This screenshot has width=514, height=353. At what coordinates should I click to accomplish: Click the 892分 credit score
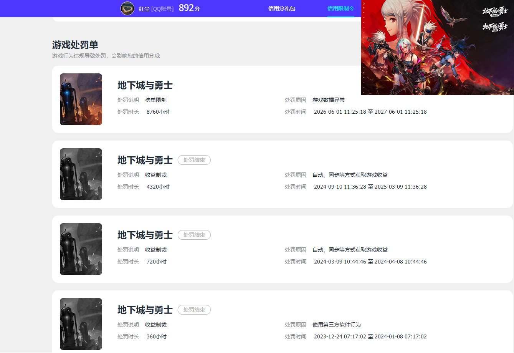click(189, 8)
